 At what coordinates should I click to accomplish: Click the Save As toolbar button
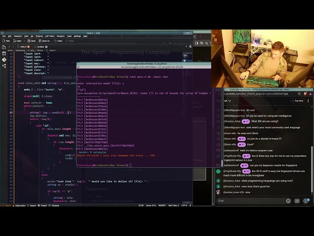[x=44, y=41]
